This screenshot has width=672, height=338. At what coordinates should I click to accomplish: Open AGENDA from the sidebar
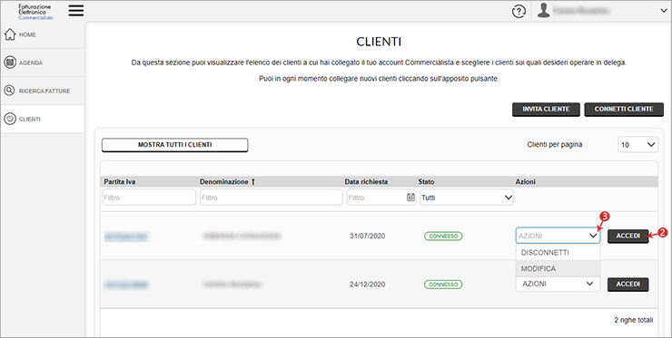(31, 63)
